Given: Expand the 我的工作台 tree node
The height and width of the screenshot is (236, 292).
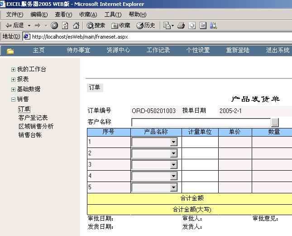Looking at the screenshot, I should click(13, 69).
